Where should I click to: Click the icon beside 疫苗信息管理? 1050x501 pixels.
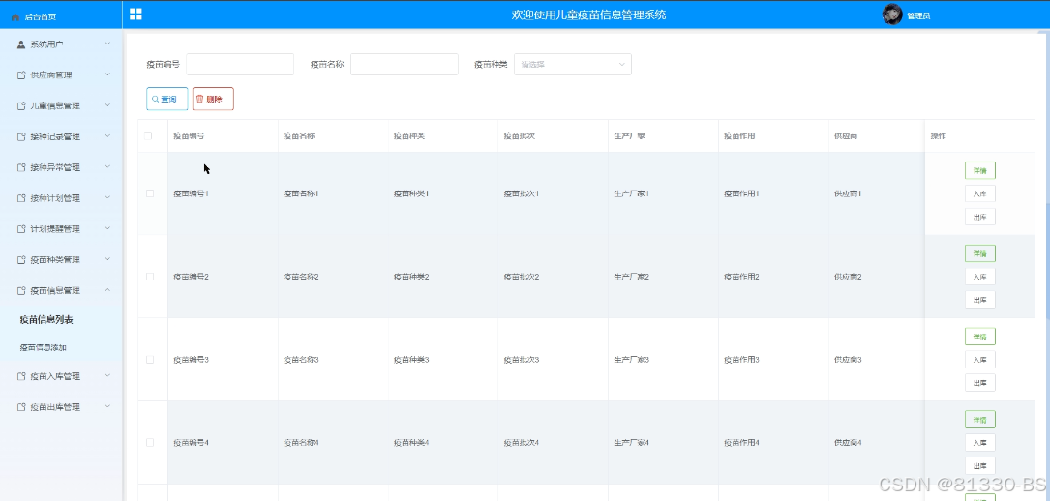click(x=20, y=290)
